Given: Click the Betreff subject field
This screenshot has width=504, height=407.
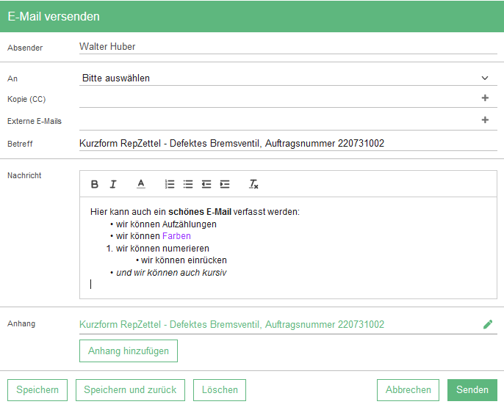Looking at the screenshot, I should click(288, 144).
